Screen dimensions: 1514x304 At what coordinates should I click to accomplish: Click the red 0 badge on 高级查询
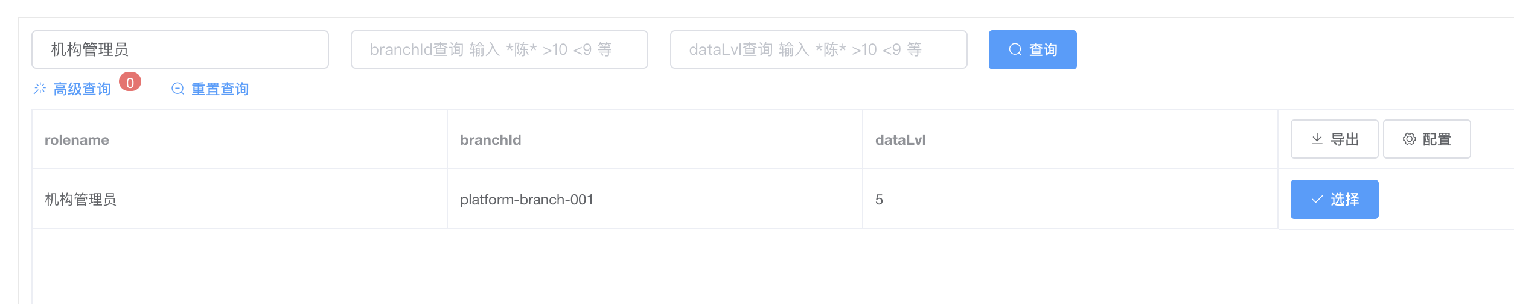[x=130, y=82]
